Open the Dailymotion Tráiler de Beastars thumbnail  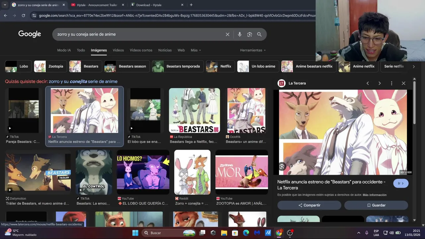click(38, 172)
